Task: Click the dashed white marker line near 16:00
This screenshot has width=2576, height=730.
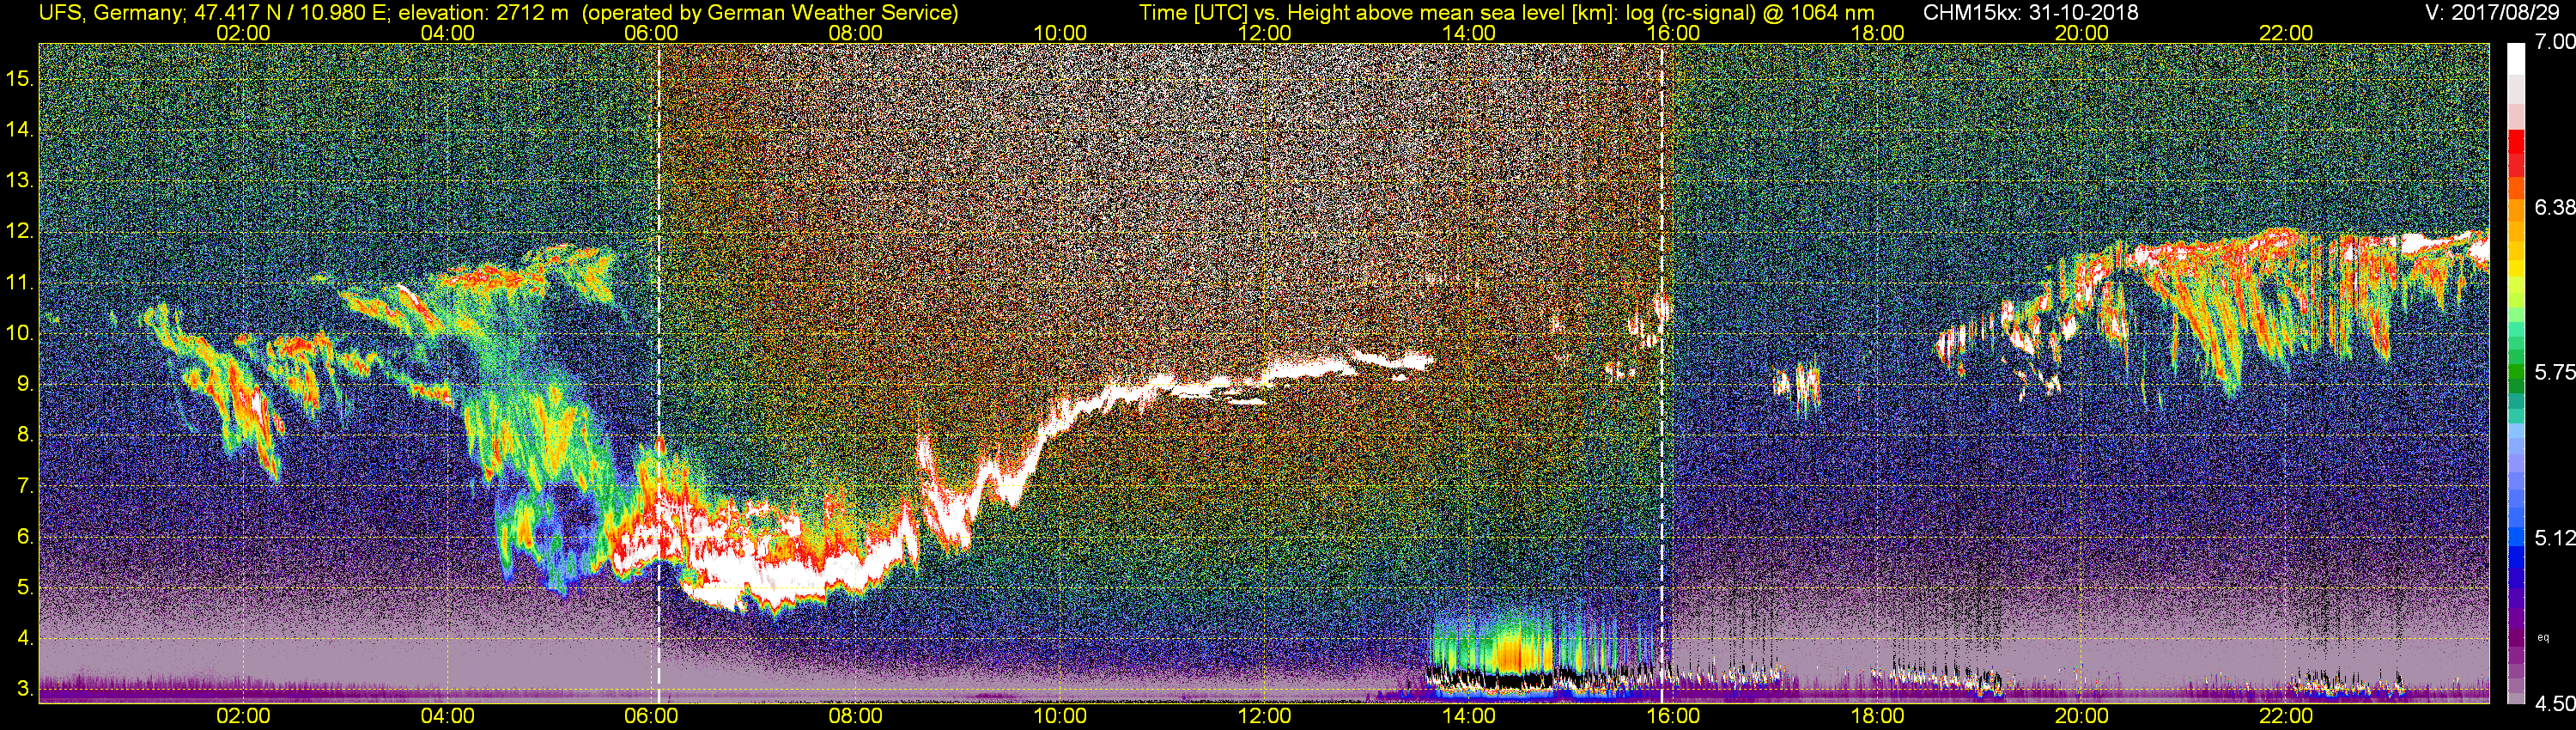Action: point(1662,372)
